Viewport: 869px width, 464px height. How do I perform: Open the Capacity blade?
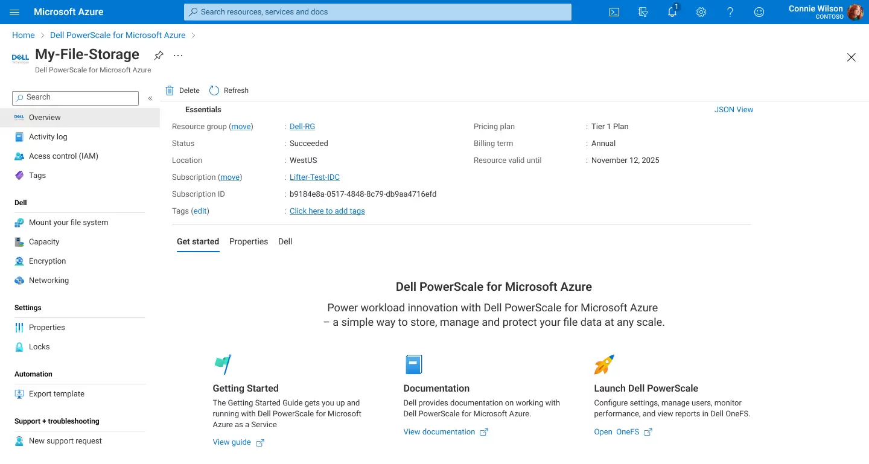point(43,241)
